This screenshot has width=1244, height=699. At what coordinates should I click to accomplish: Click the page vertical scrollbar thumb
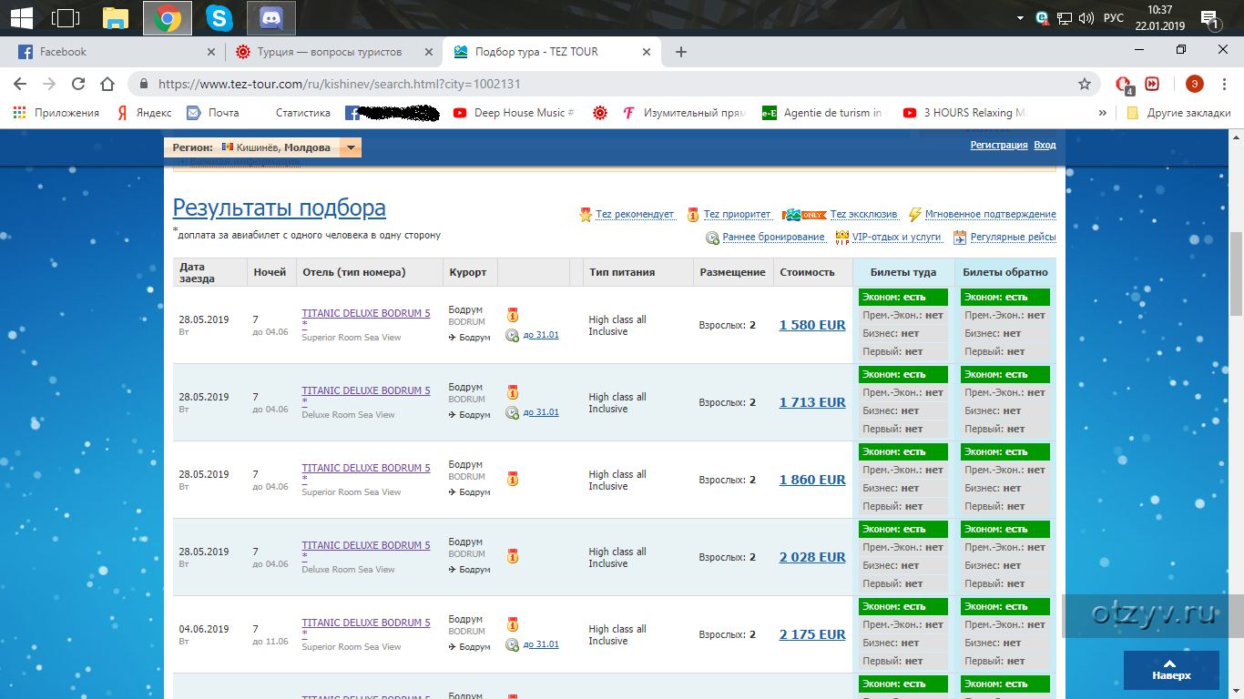pyautogui.click(x=1237, y=273)
